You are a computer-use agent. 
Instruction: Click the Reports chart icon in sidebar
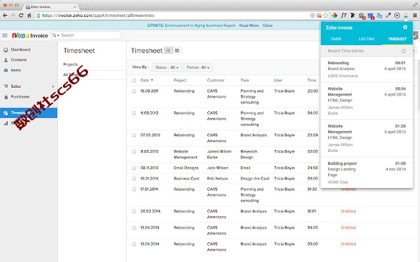6,123
